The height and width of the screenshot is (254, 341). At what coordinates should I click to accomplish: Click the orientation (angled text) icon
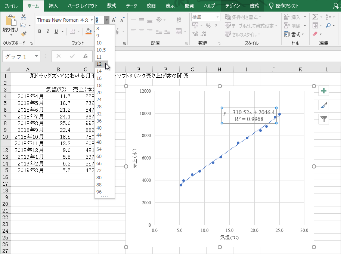(x=159, y=20)
